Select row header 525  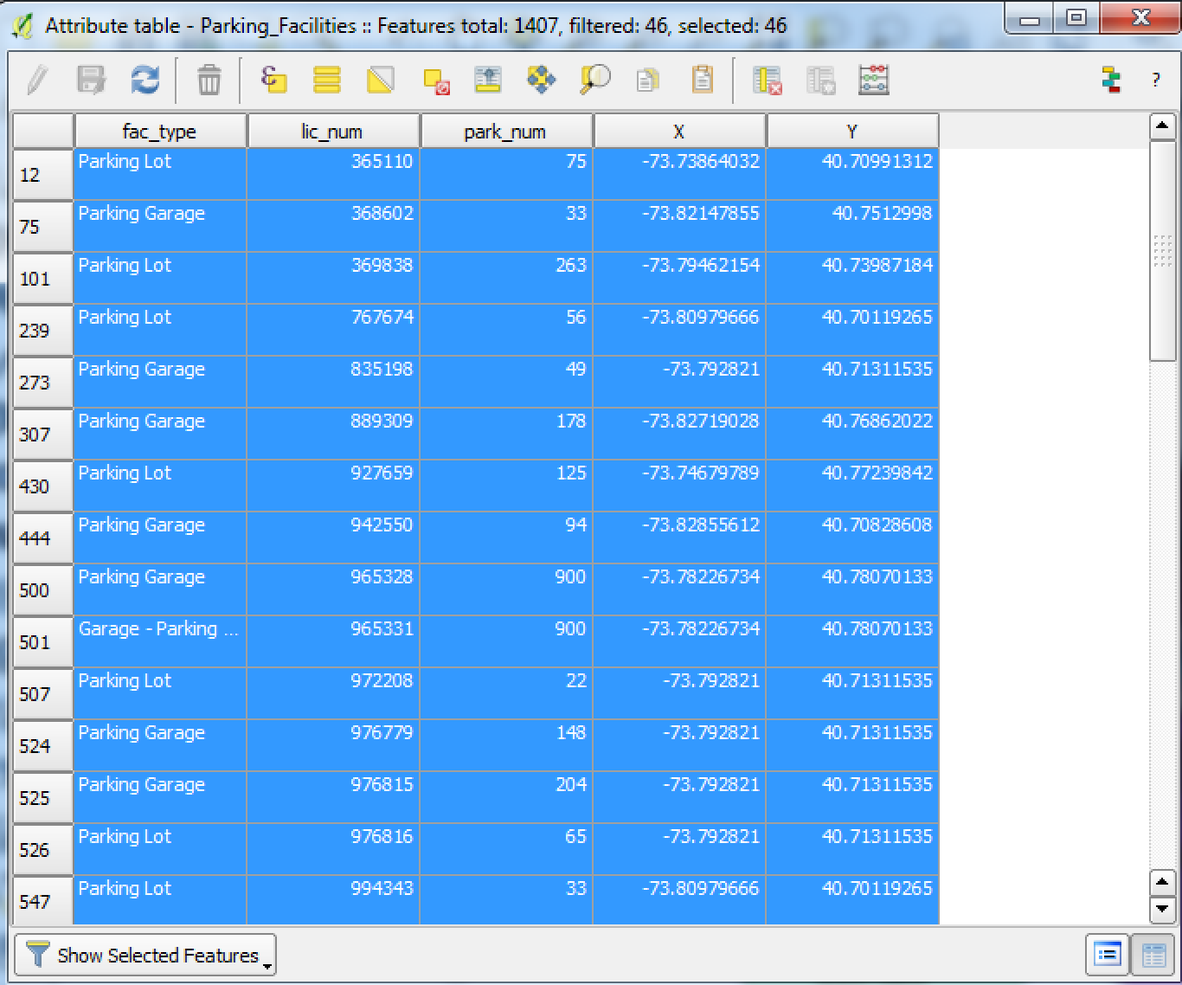point(42,798)
